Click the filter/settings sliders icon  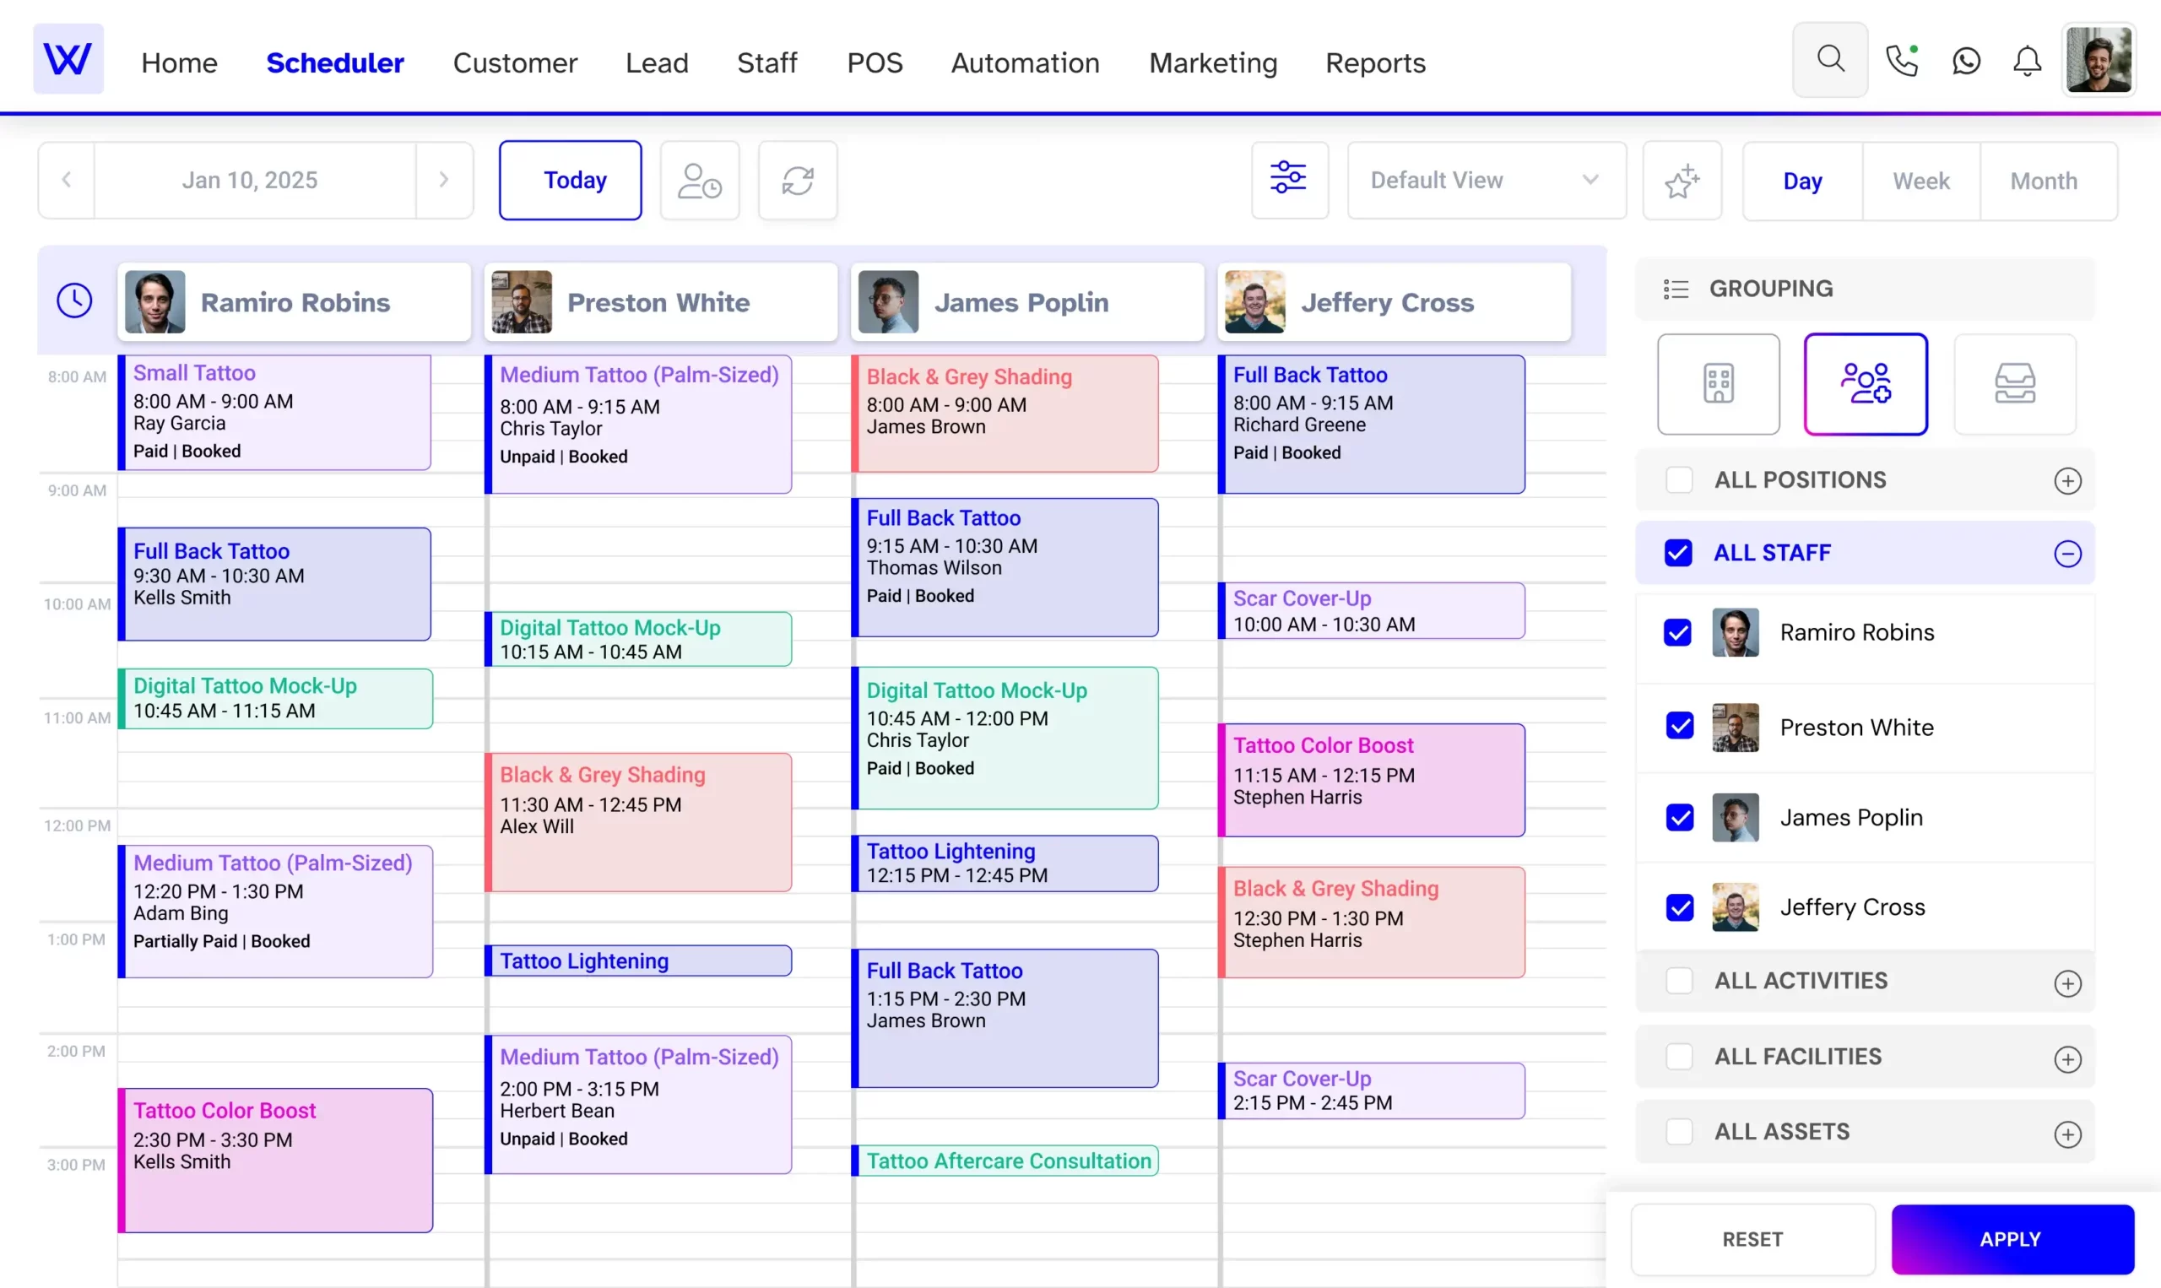coord(1287,180)
